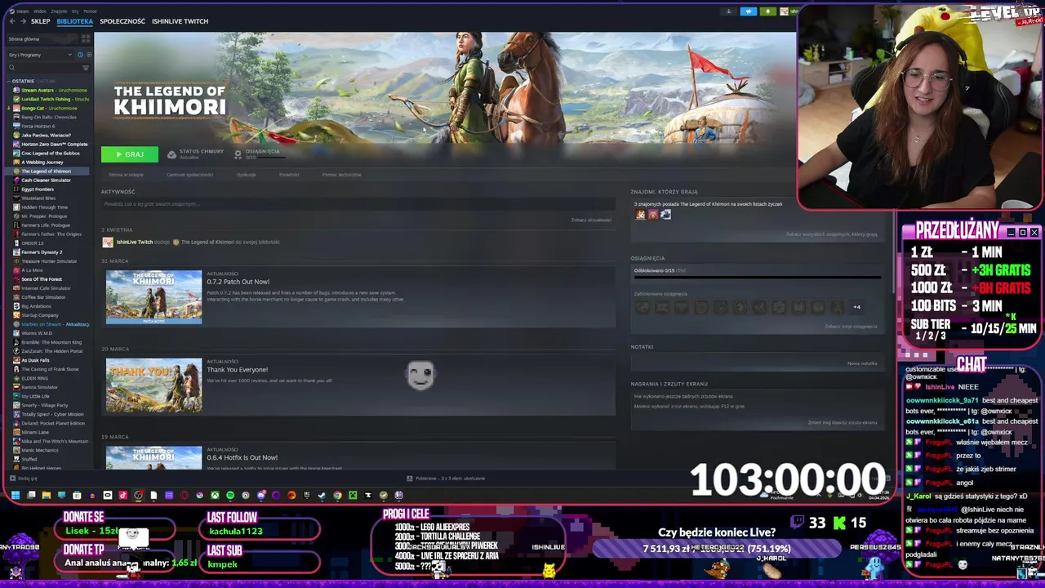Click Nowa notatka button

[862, 363]
